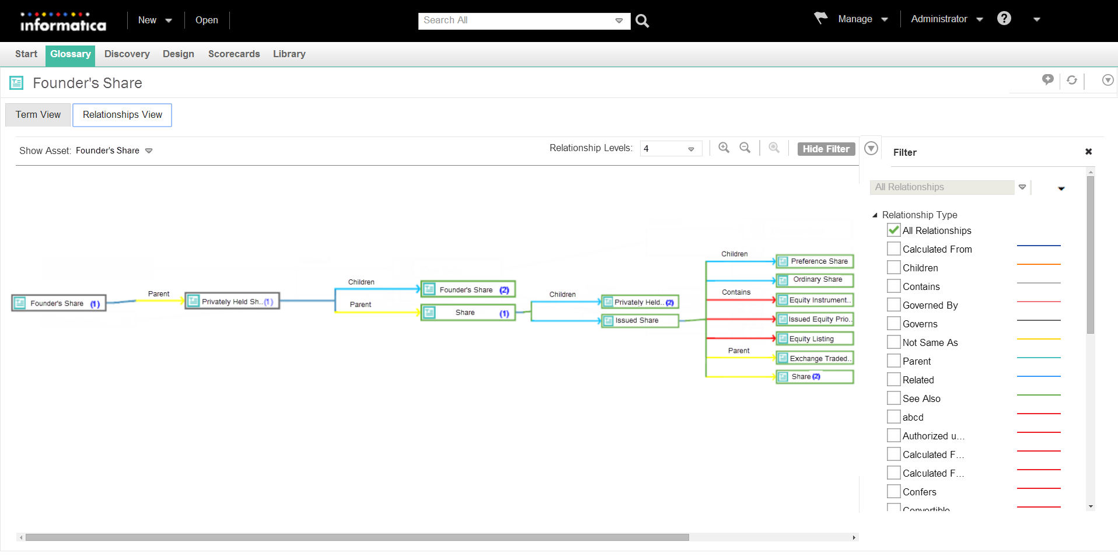Screen dimensions: 1118x556
Task: Select the Equity Listing node
Action: tap(815, 338)
